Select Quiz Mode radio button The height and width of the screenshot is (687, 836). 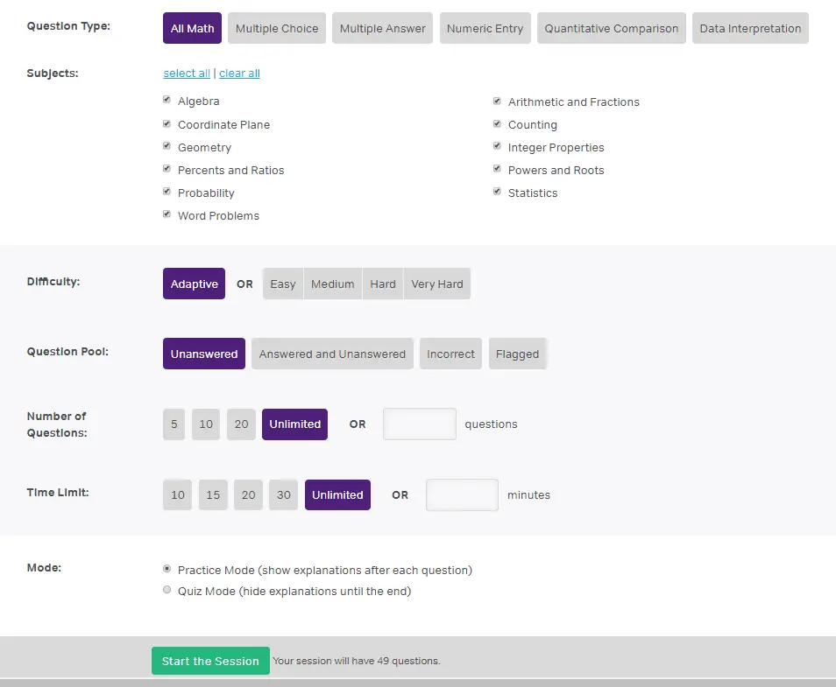pyautogui.click(x=166, y=590)
